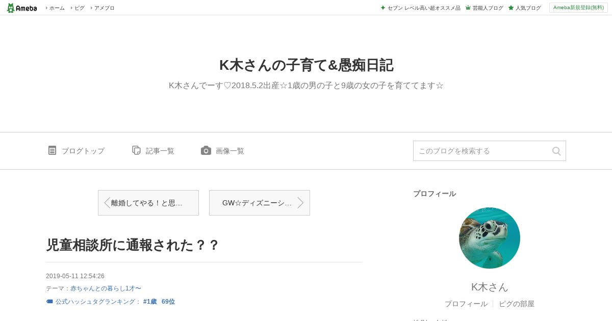This screenshot has height=321, width=612.
Task: Open ホーム in top navigation
Action: 57,8
